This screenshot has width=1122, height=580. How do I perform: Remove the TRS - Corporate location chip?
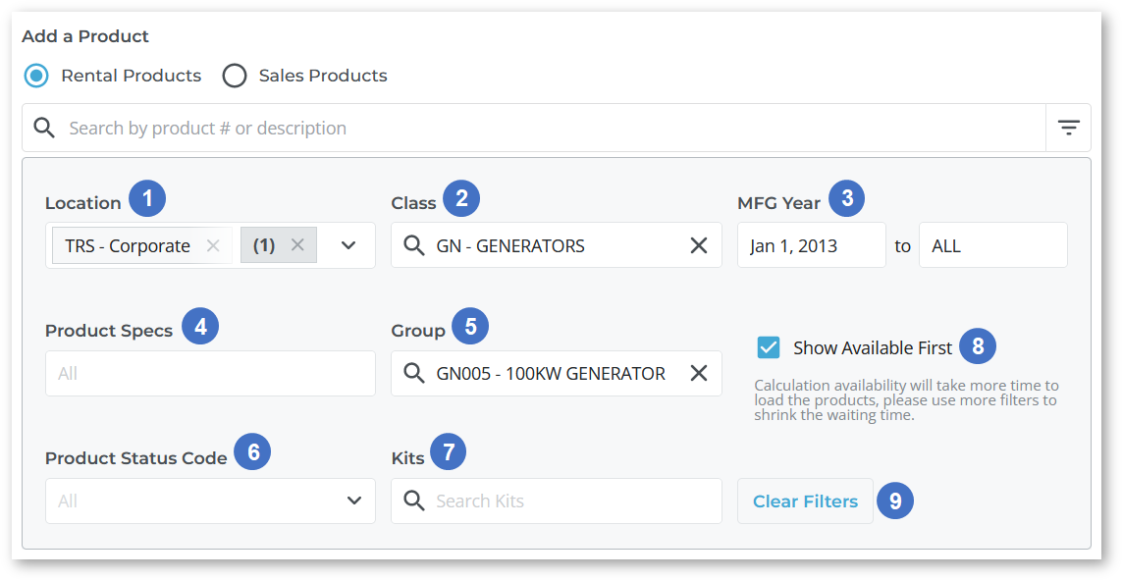[212, 245]
